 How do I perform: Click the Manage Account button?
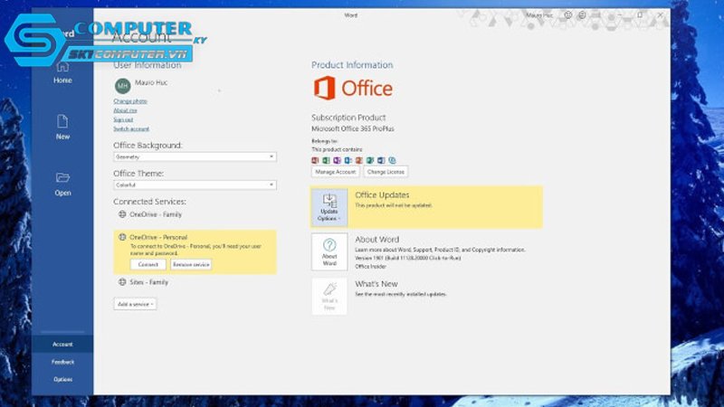(335, 172)
